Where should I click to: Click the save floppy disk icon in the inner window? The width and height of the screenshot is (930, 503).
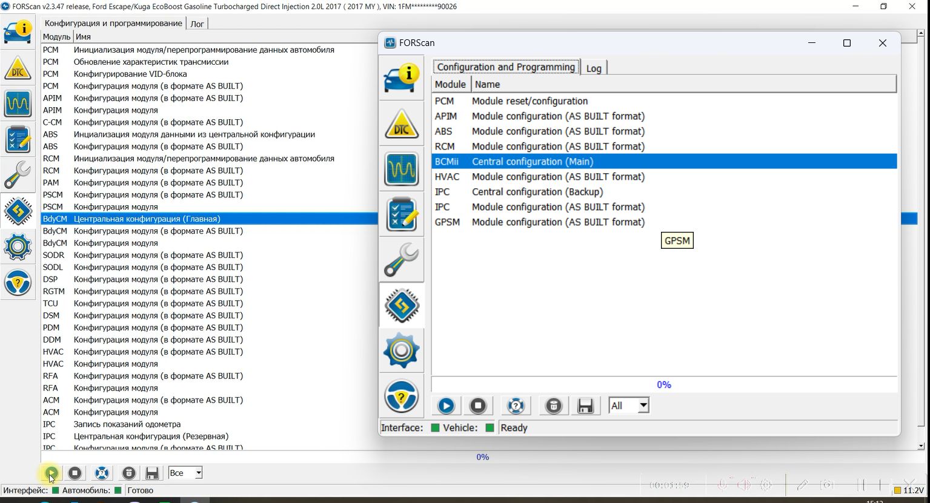585,406
